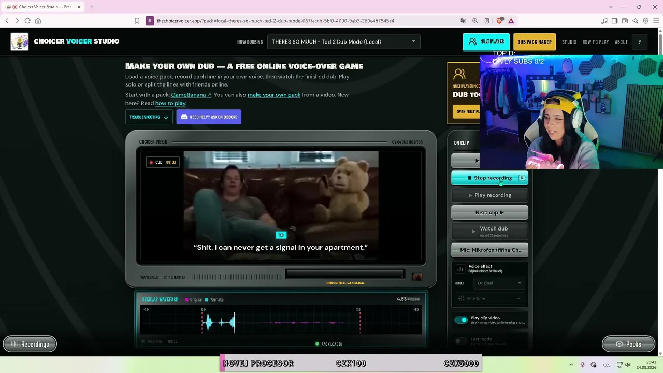Image resolution: width=663 pixels, height=373 pixels.
Task: Open the Brave Shields lion icon
Action: [x=499, y=21]
